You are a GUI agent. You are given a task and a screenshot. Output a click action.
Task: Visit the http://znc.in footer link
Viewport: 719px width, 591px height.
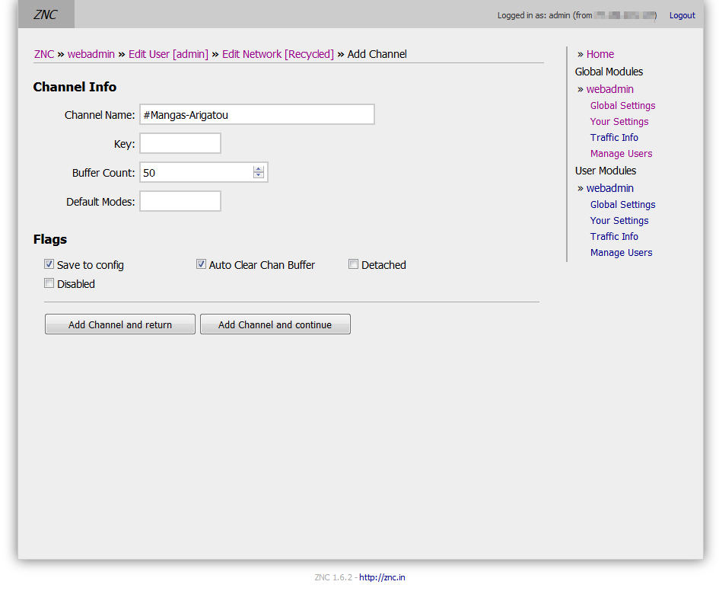point(382,577)
